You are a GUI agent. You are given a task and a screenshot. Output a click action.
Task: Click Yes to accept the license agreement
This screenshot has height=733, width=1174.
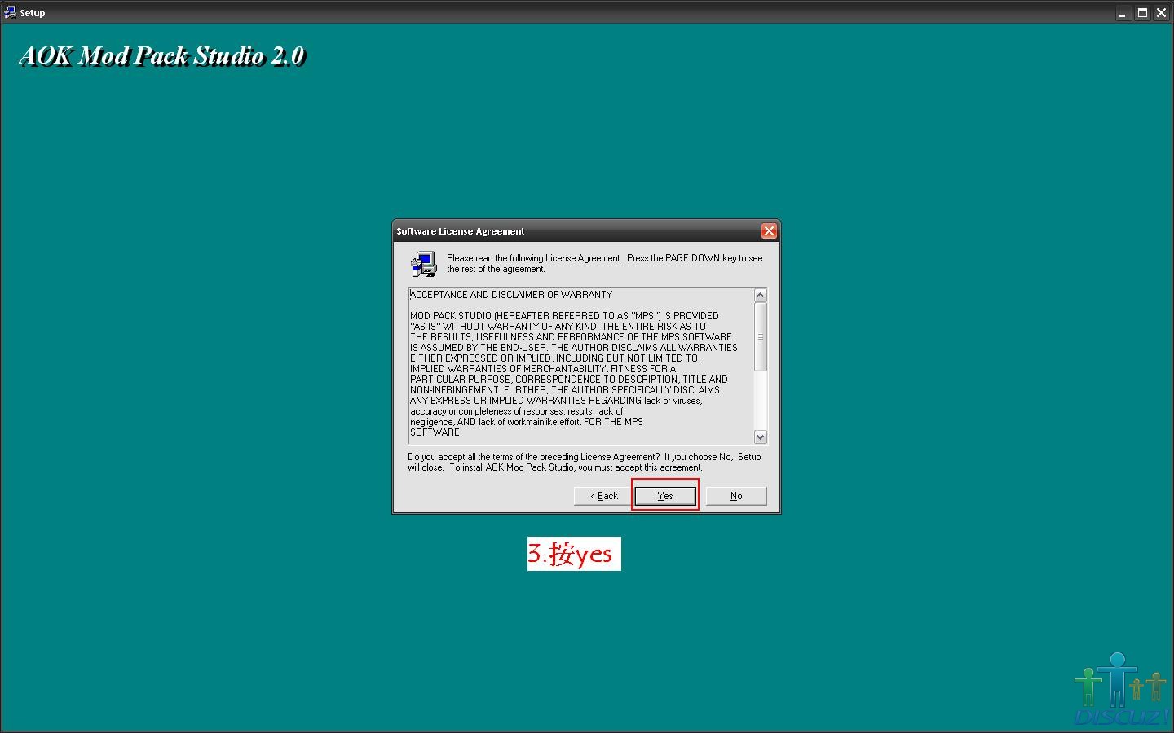665,495
